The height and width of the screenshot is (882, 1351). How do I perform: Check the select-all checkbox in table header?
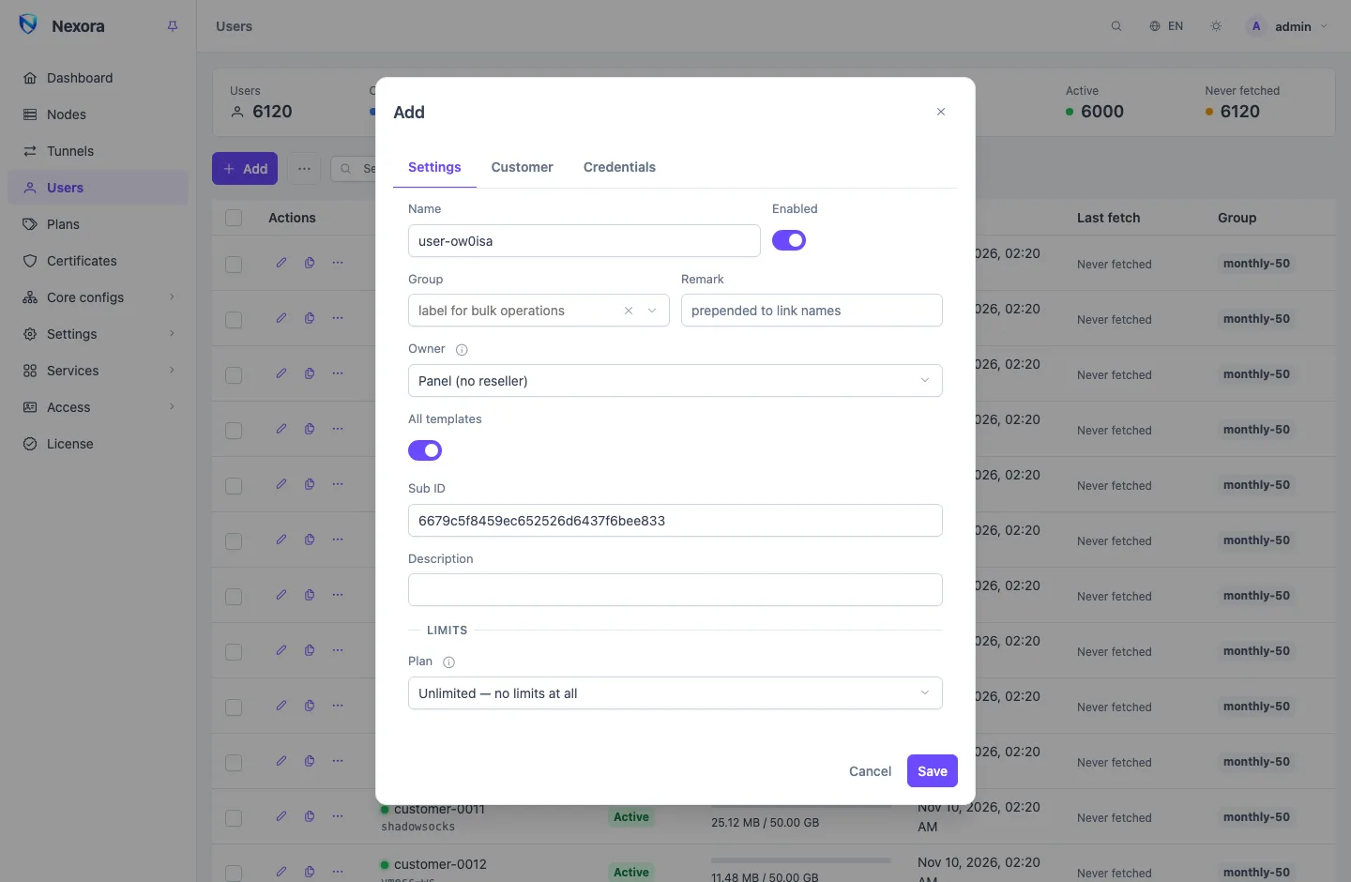click(234, 218)
